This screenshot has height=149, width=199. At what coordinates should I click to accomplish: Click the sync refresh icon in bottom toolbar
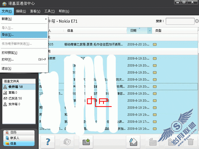tap(67, 142)
